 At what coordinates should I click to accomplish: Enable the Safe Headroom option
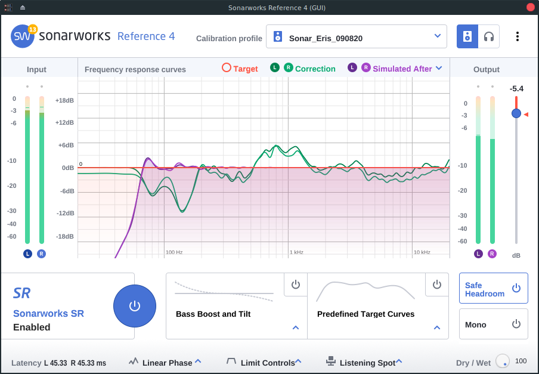[x=494, y=288]
